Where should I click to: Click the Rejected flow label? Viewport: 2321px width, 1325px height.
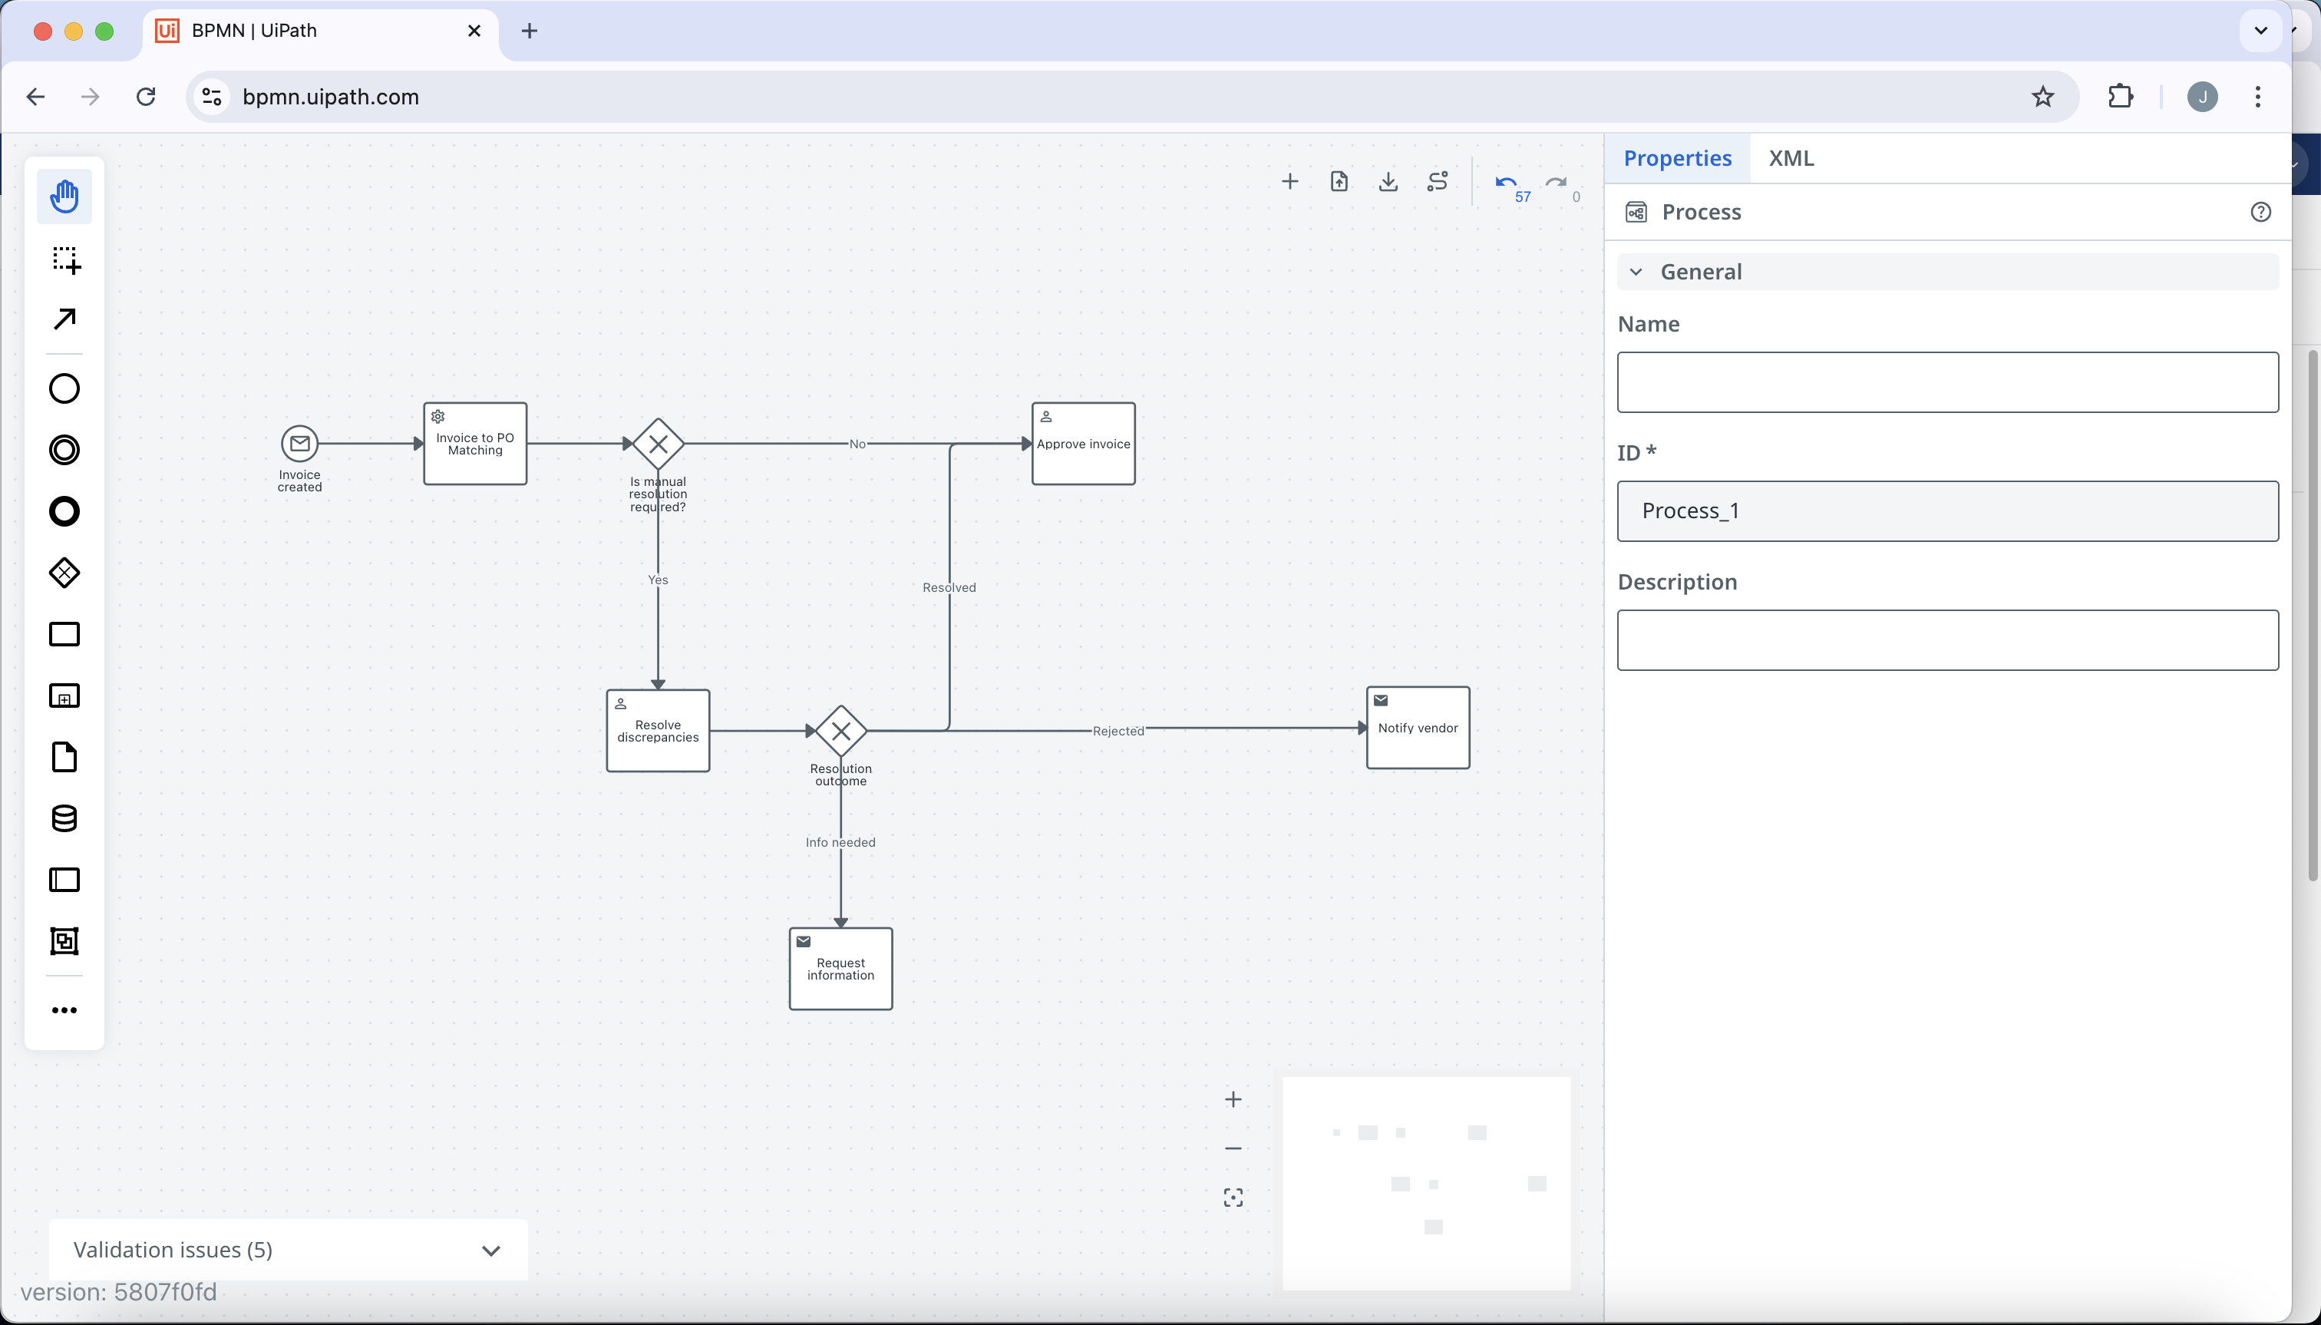click(1118, 731)
